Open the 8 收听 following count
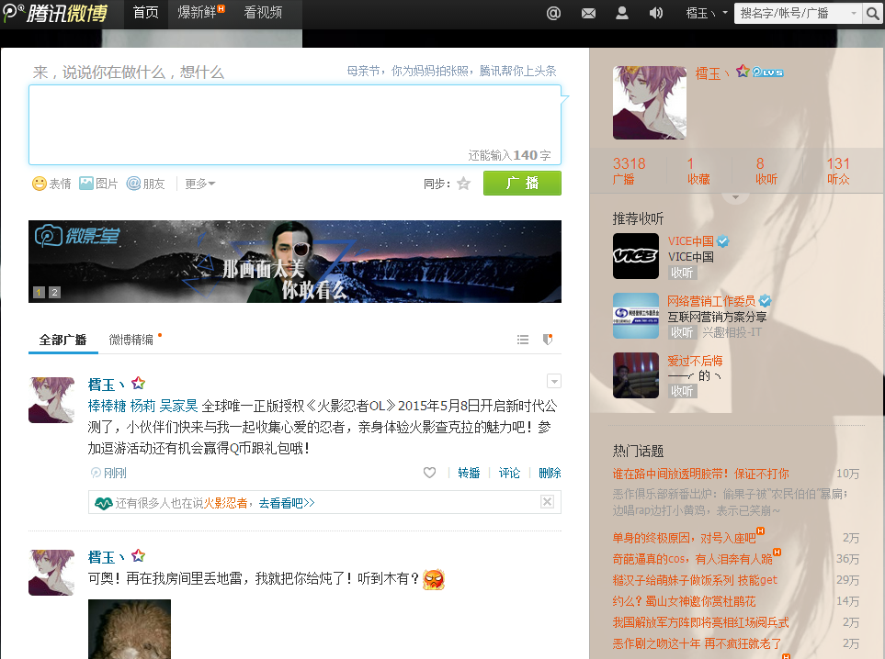 [x=766, y=171]
